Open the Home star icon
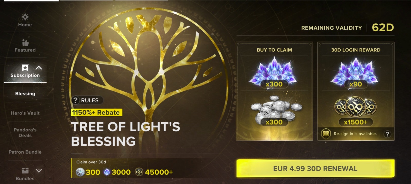Screen dimensions: 411x184 pos(25,17)
